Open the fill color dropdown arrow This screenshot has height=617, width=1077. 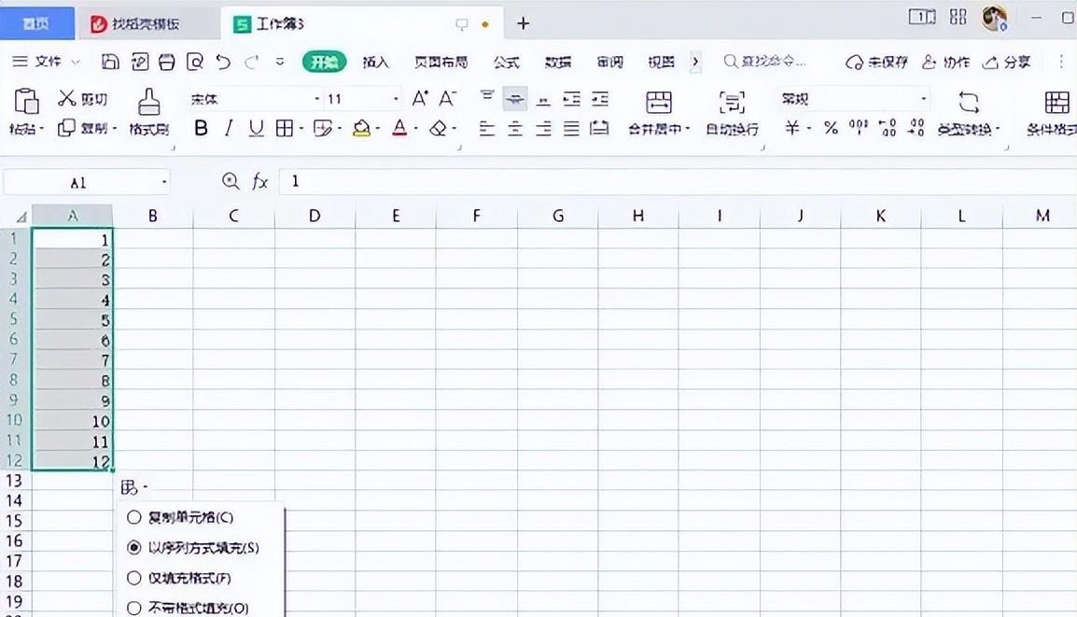[x=378, y=129]
